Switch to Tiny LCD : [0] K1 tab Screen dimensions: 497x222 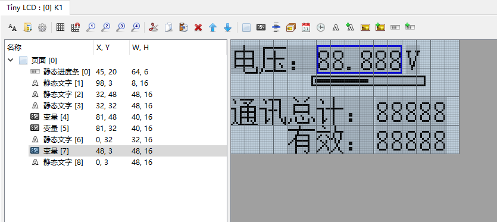click(35, 8)
